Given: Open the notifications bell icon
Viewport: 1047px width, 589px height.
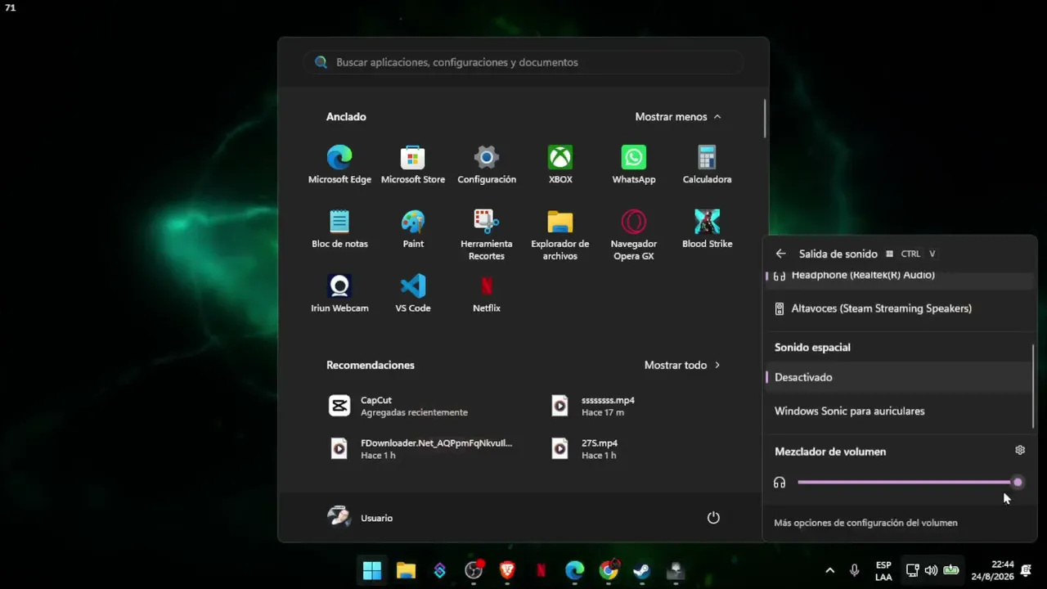Looking at the screenshot, I should [x=1026, y=570].
